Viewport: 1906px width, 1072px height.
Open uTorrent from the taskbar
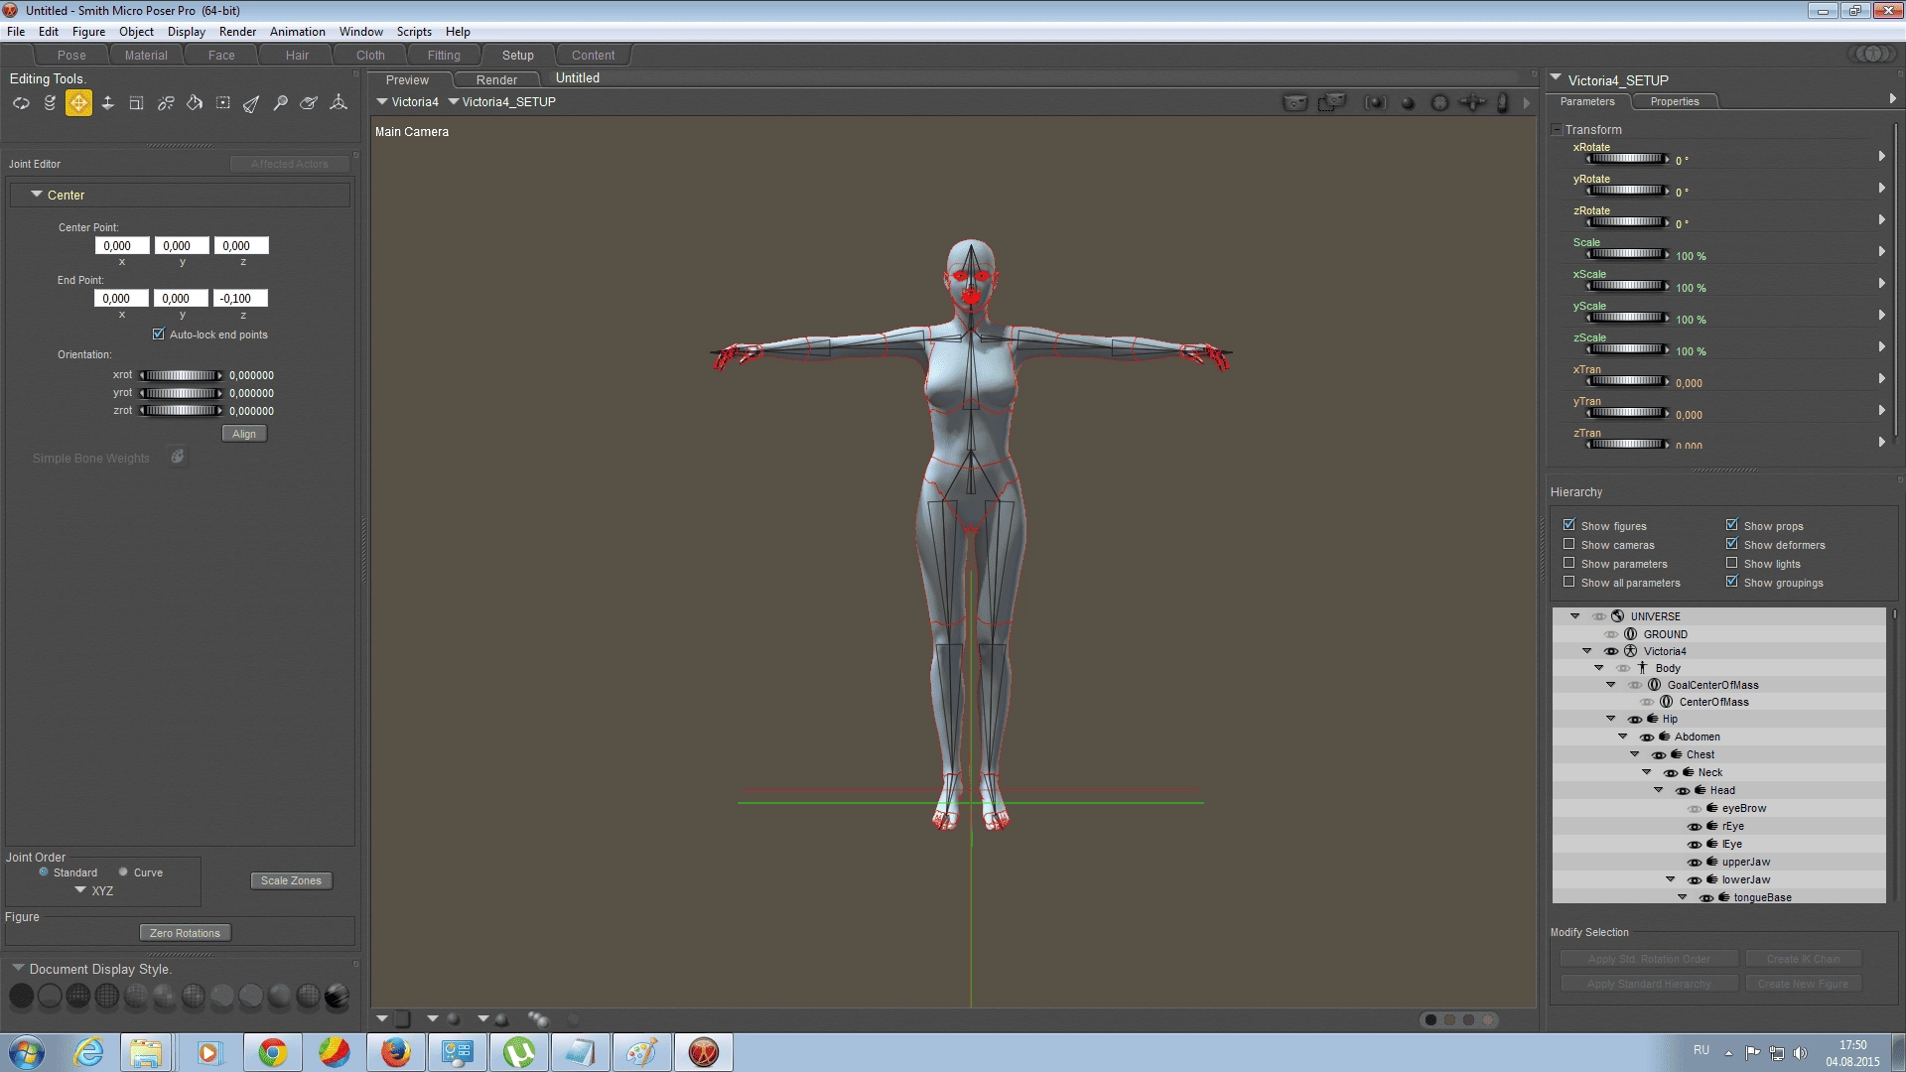[x=518, y=1052]
